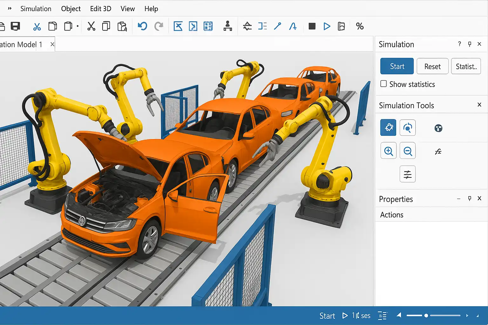Toggle the pin on Properties panel

tap(470, 199)
